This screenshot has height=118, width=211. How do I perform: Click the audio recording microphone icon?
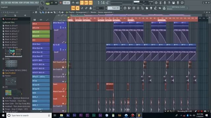tap(165, 3)
